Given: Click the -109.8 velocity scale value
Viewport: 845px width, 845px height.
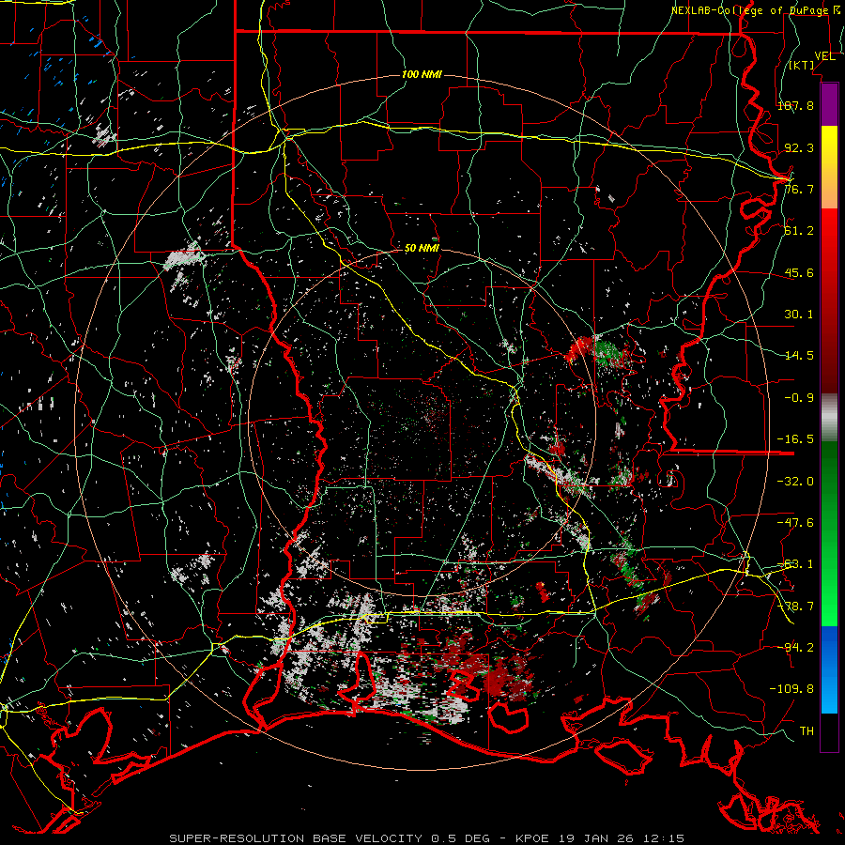Looking at the screenshot, I should [x=791, y=689].
